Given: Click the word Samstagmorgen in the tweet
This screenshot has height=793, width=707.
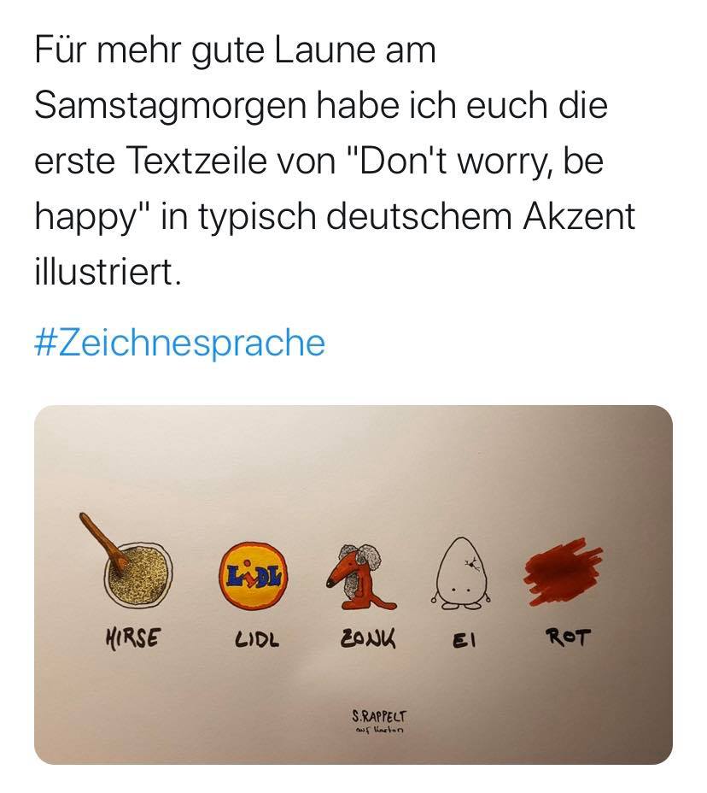Looking at the screenshot, I should 171,106.
